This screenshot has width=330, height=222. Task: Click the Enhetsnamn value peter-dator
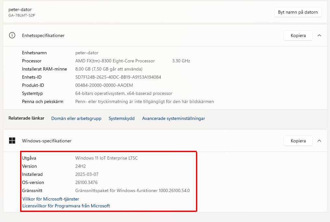coord(87,53)
